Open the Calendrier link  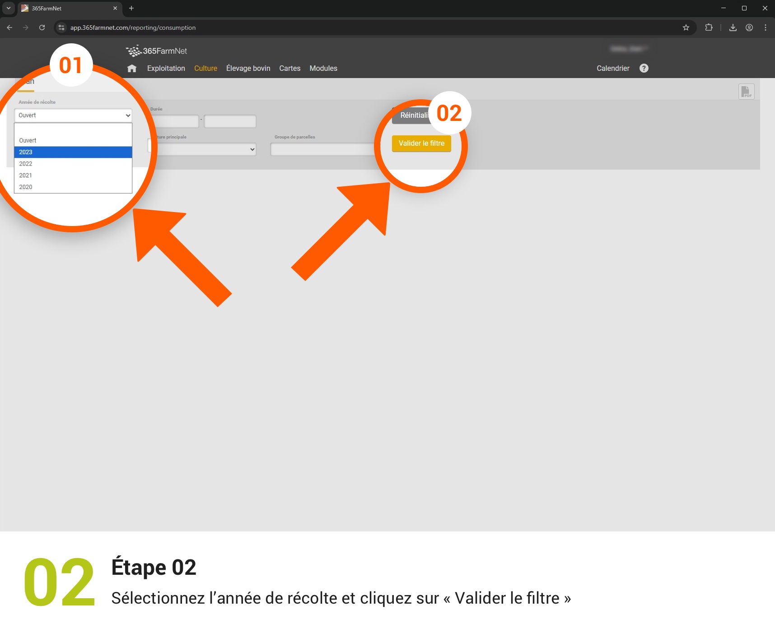click(x=612, y=69)
